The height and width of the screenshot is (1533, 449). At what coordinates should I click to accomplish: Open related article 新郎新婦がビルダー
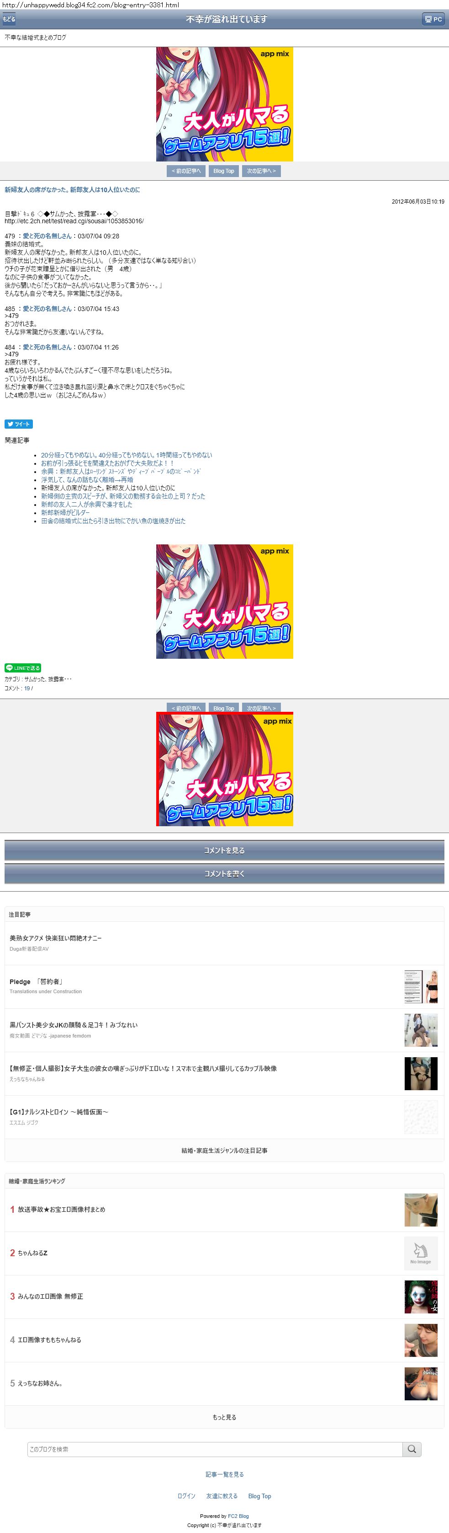pyautogui.click(x=65, y=512)
